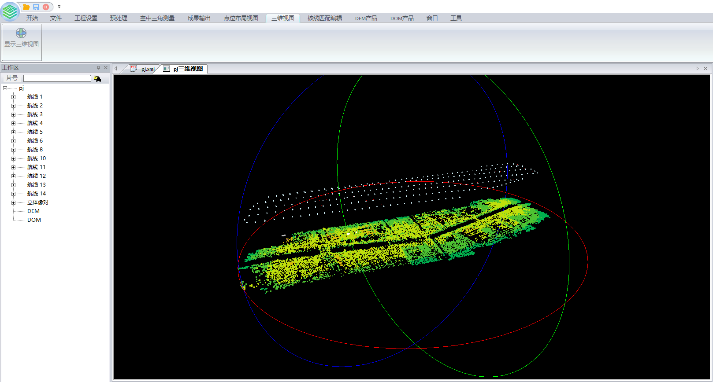Click the 显示三维视图 globe button

coord(22,42)
